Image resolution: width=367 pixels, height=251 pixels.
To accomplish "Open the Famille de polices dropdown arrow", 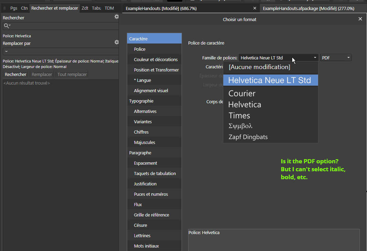I will click(x=315, y=57).
